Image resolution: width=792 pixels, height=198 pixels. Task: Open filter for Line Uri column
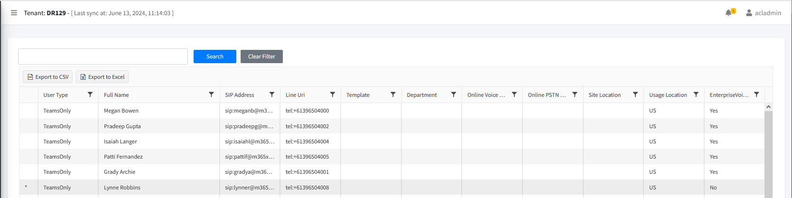333,94
